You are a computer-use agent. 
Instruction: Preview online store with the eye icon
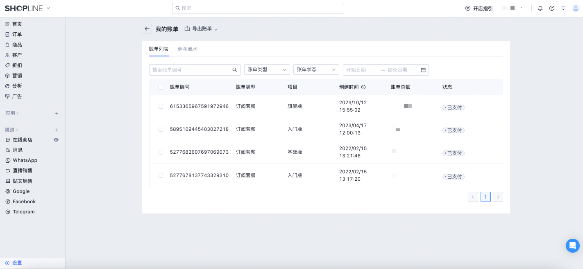pos(56,140)
